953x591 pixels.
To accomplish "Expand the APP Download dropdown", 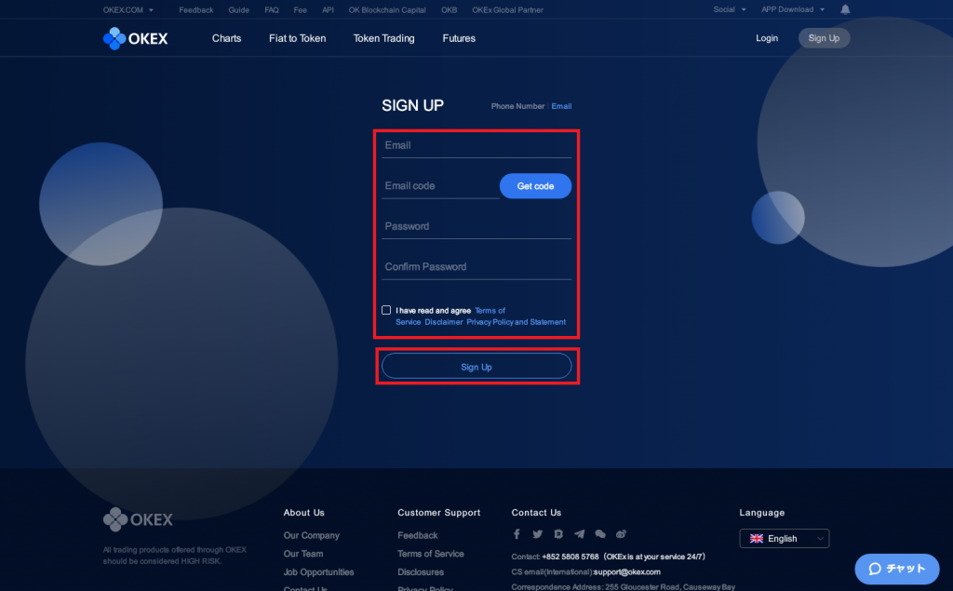I will tap(793, 9).
